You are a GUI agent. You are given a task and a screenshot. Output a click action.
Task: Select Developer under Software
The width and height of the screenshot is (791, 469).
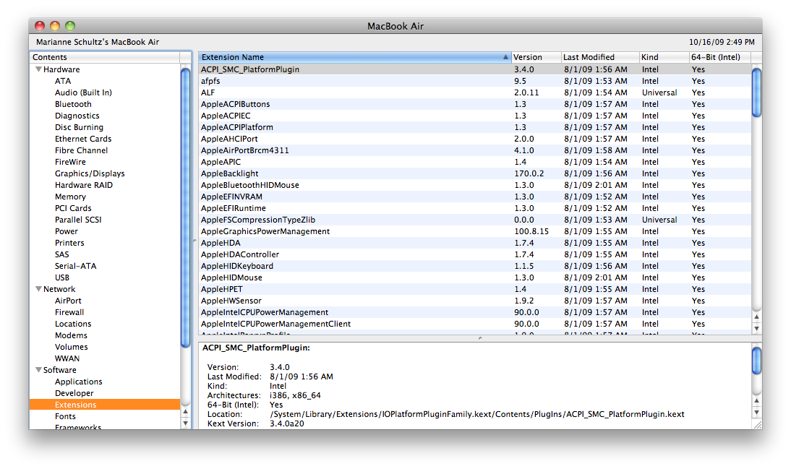(x=74, y=393)
